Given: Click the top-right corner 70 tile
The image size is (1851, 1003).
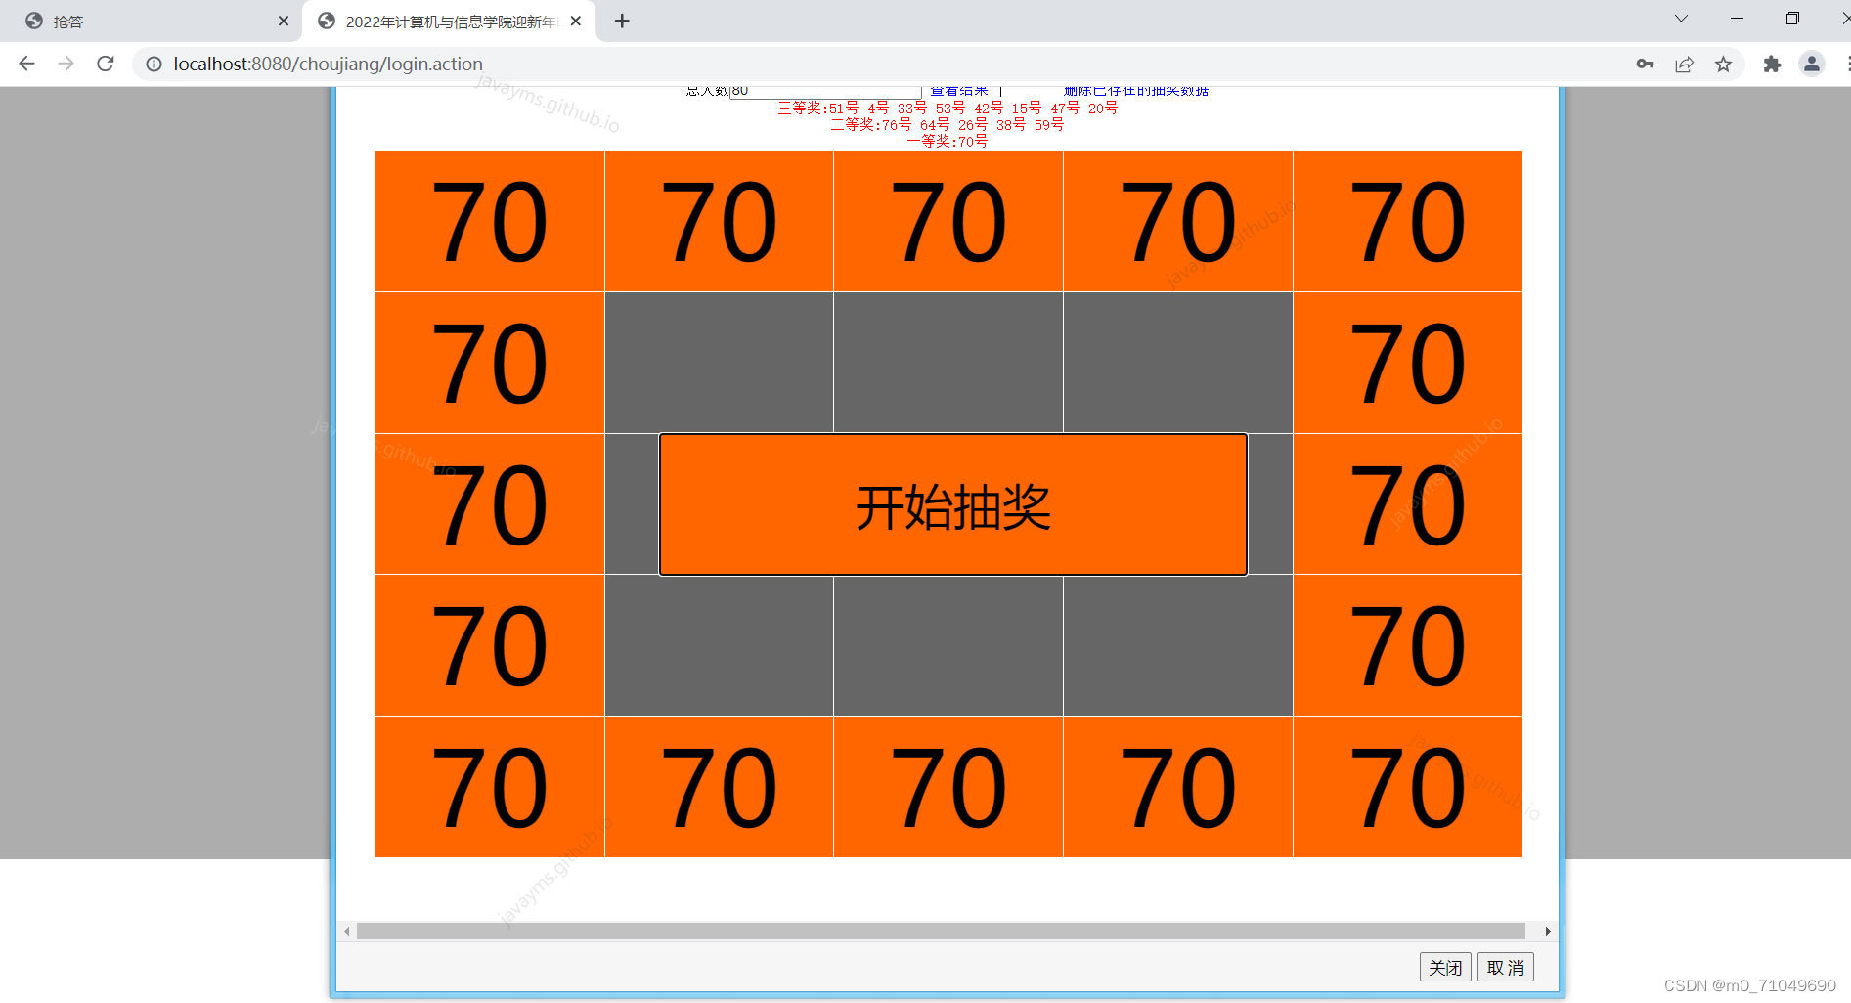Looking at the screenshot, I should pos(1408,221).
